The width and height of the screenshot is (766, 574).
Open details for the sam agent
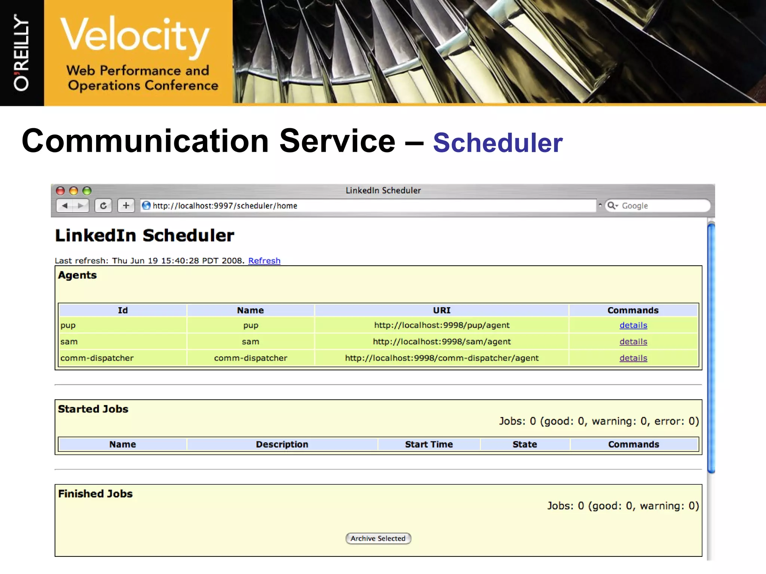click(633, 342)
